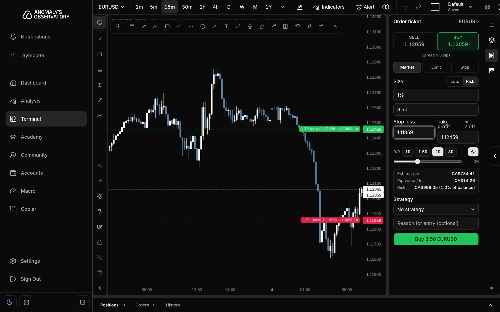This screenshot has height=312, width=500.
Task: Open the order ticket icon in right rail
Action: tap(491, 55)
